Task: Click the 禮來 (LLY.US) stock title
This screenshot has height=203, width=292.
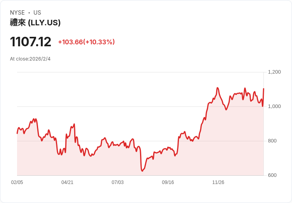Action: [35, 23]
